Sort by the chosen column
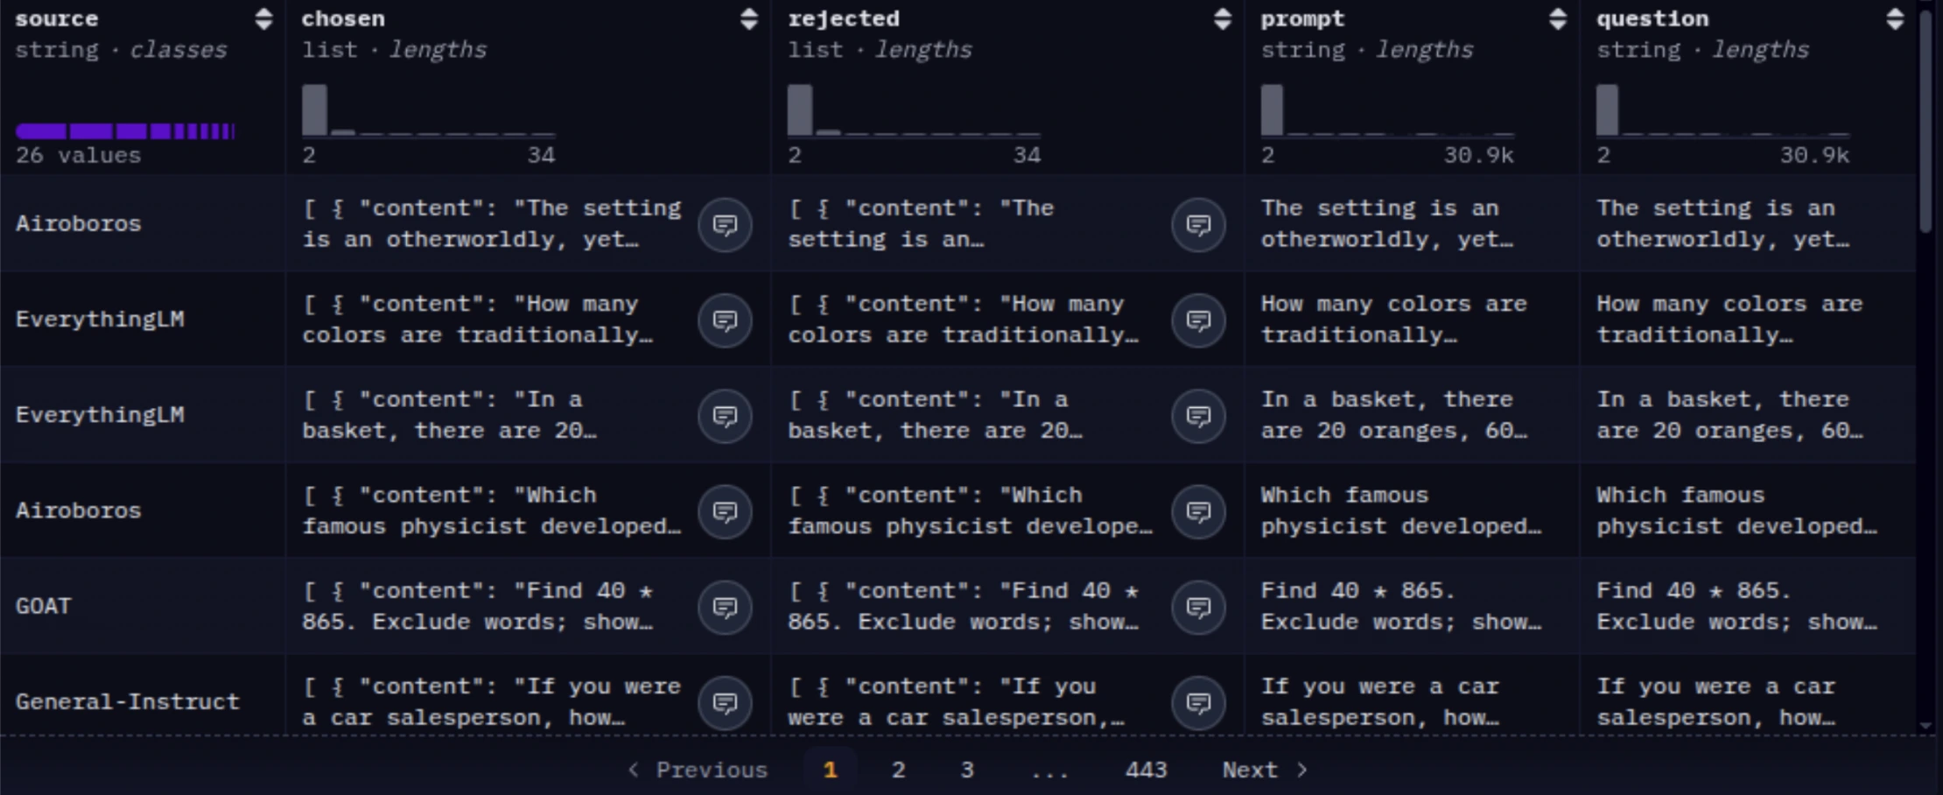The height and width of the screenshot is (795, 1943). (748, 19)
